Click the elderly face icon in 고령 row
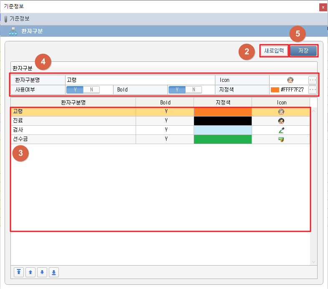Viewport: 328px width, 289px height. 281,112
